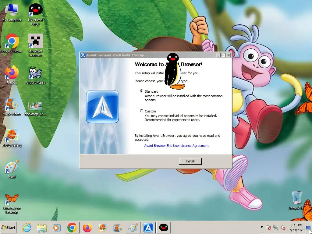
Task: Open Photo Gallery from the taskbar
Action: click(x=102, y=227)
